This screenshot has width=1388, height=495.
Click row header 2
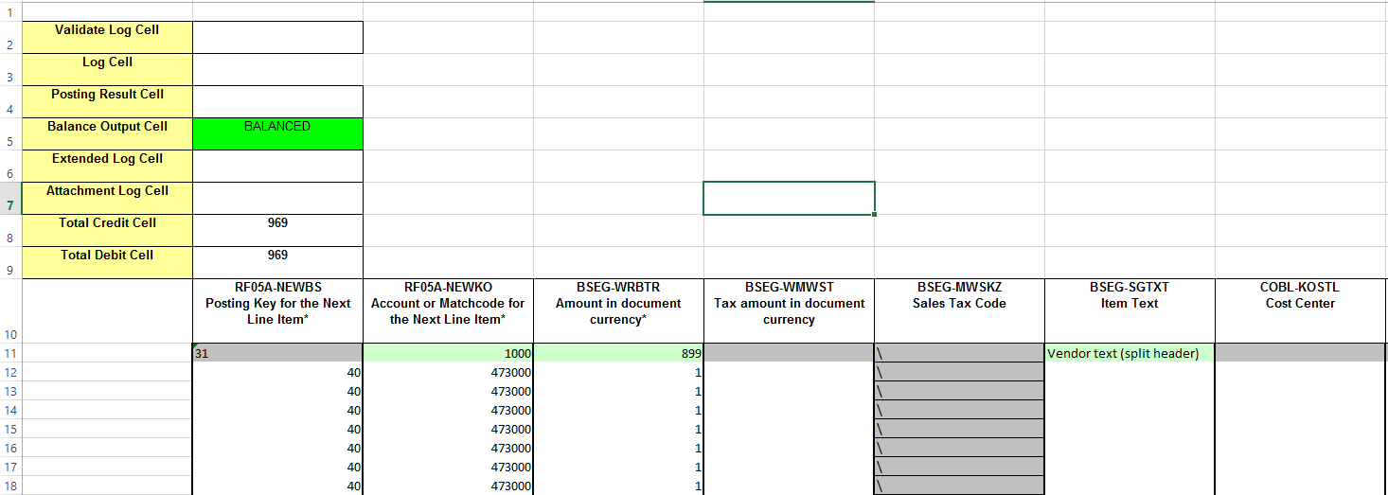pos(9,37)
